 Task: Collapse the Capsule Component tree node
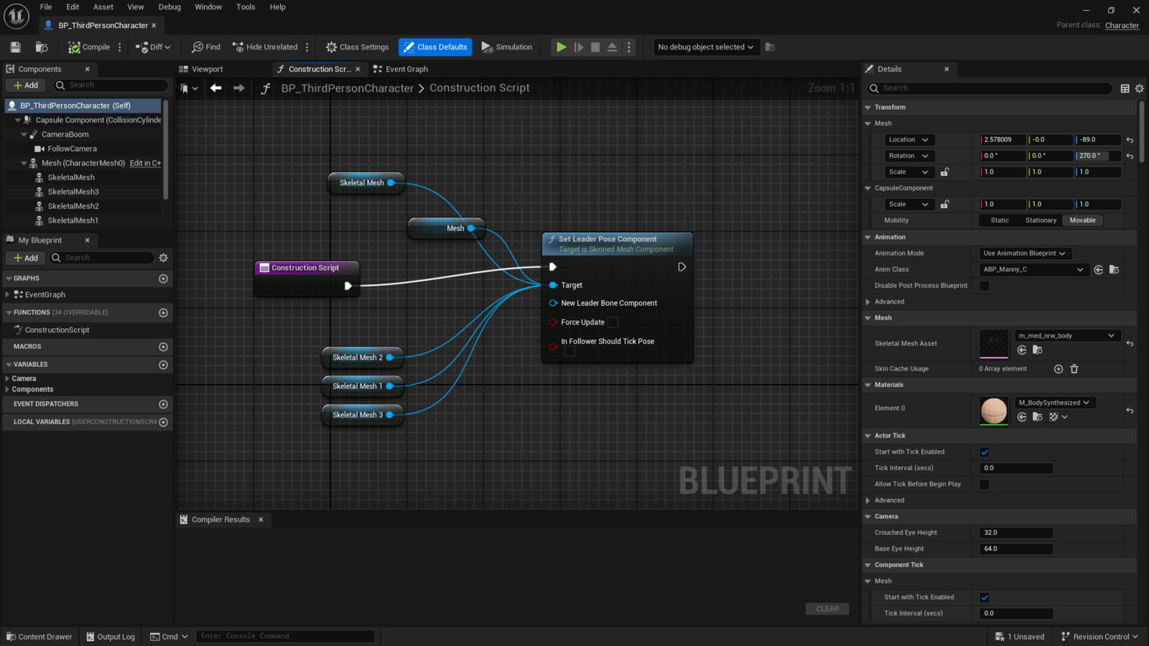coord(18,120)
